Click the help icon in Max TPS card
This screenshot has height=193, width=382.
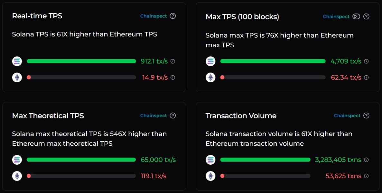point(366,16)
